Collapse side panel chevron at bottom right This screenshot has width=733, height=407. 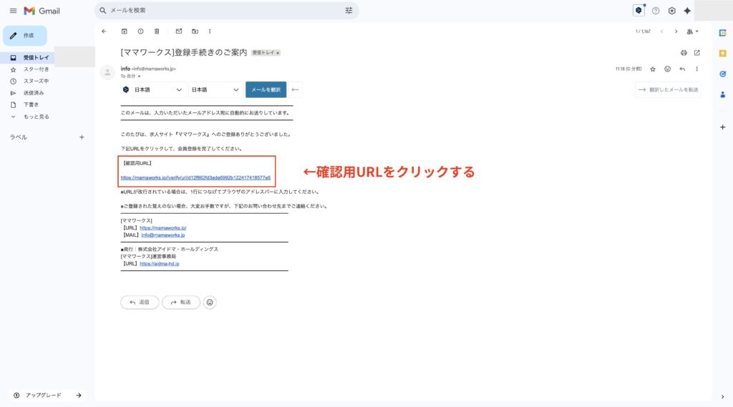pos(723,397)
